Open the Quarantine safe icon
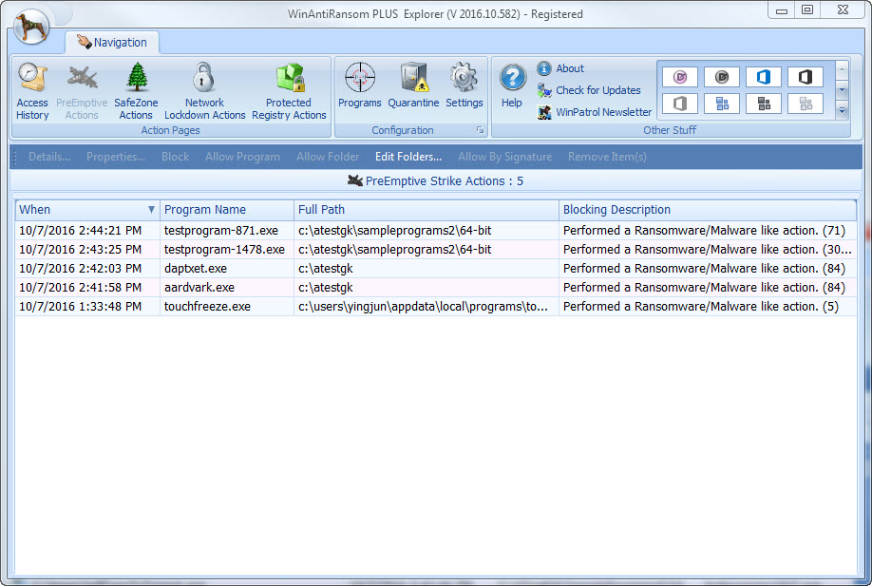872x586 pixels. [414, 77]
